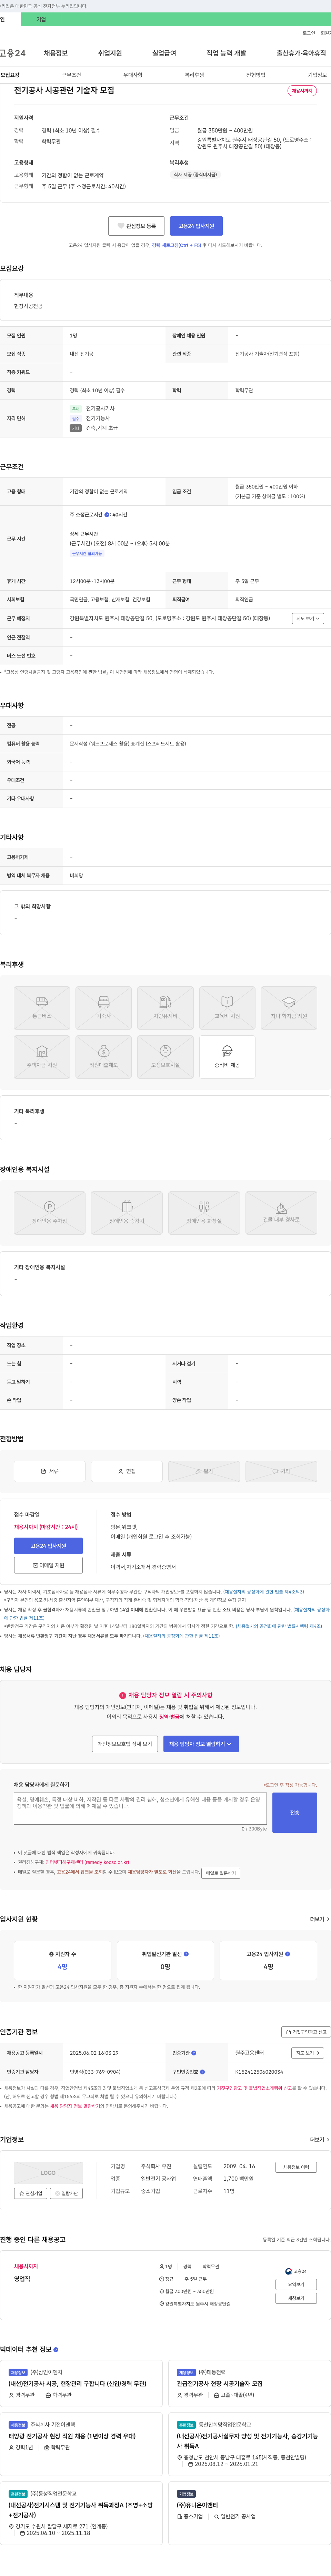Switch to the 근무조건 section tab
This screenshot has height=2576, width=331.
(72, 75)
